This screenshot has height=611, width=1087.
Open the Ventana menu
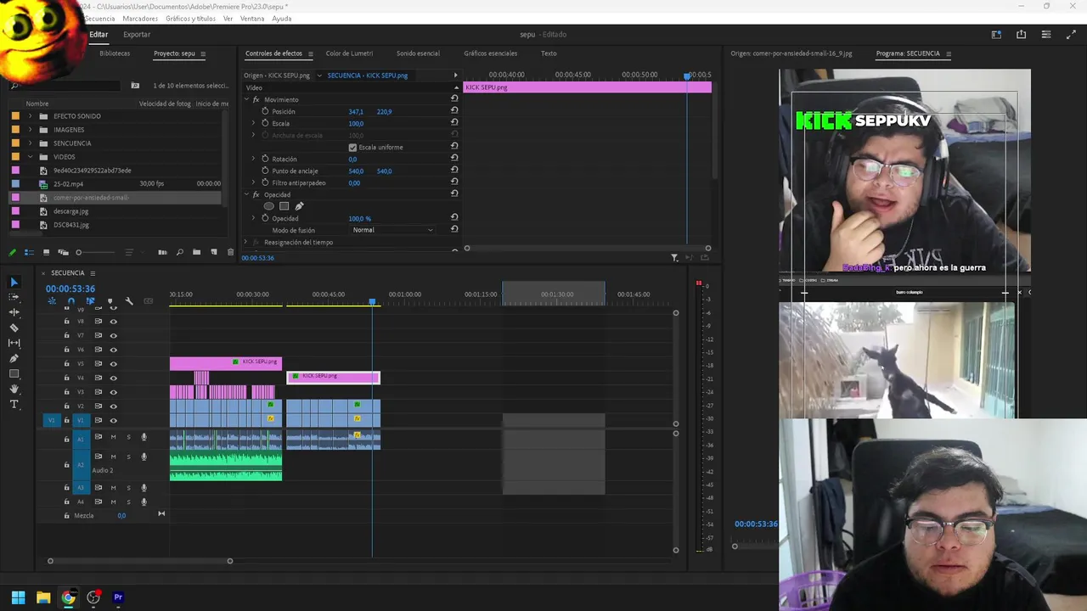point(252,19)
